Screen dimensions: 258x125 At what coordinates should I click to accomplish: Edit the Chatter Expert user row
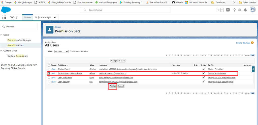click(x=54, y=69)
